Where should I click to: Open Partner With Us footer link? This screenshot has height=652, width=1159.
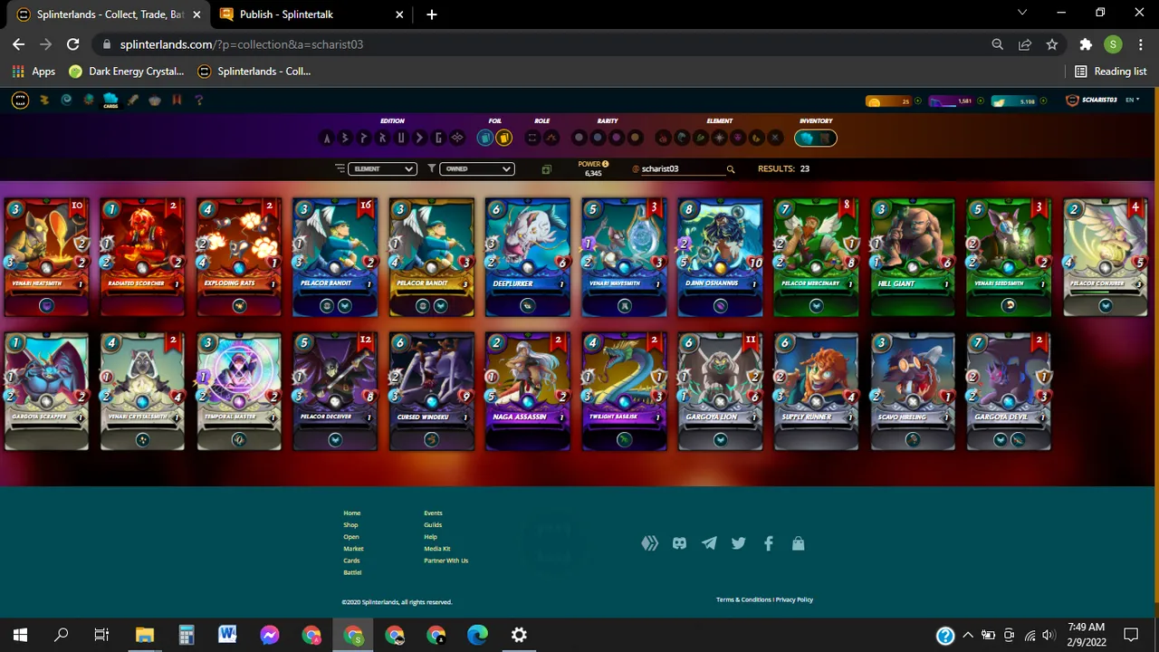click(445, 561)
